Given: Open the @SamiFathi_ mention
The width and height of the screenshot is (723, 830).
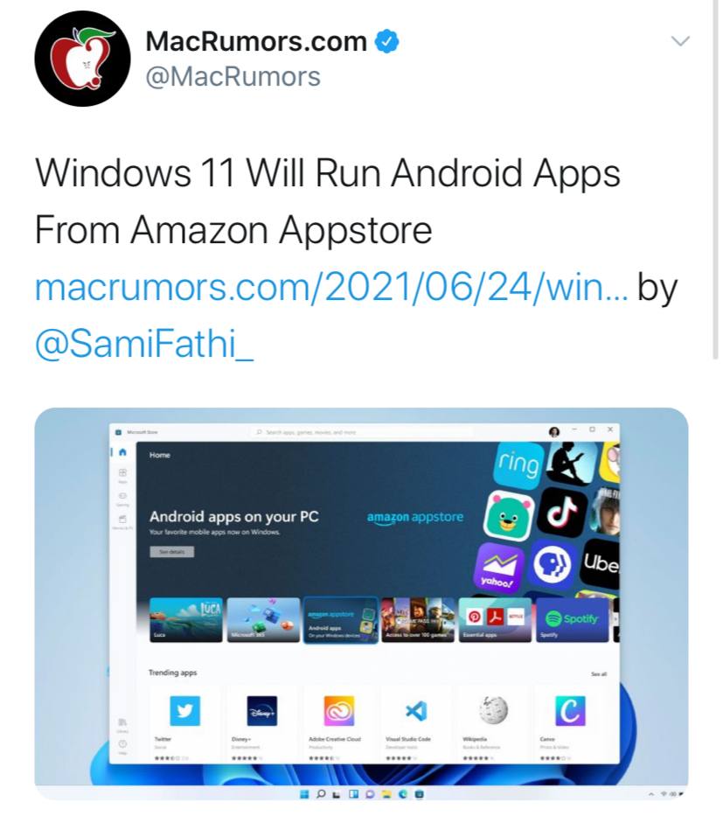Looking at the screenshot, I should [144, 344].
